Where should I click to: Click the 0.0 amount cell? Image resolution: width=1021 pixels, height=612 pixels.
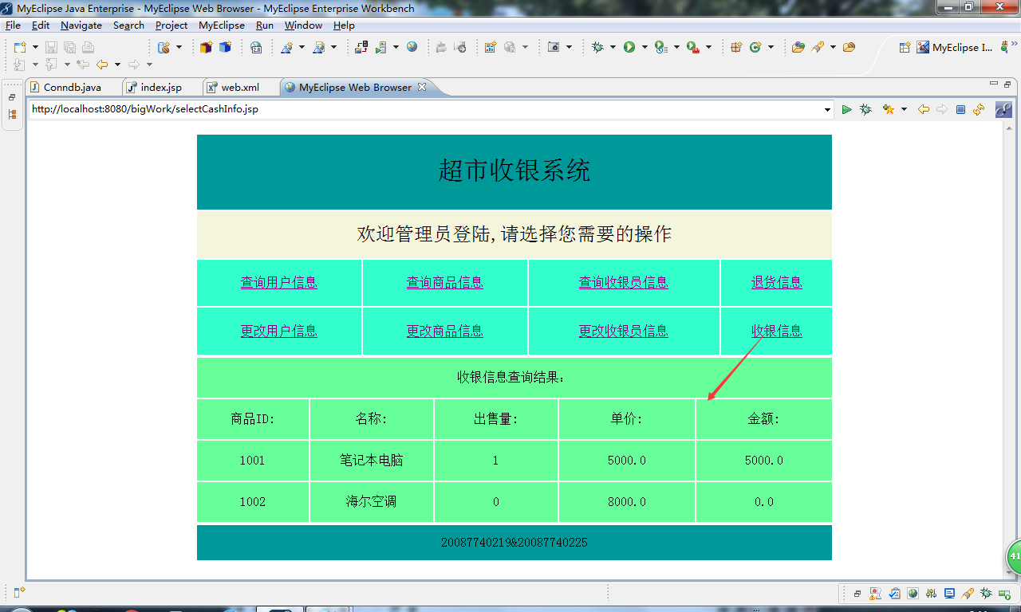764,502
